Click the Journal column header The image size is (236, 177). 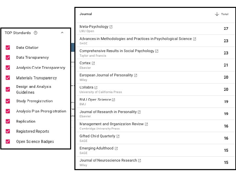[x=86, y=14]
